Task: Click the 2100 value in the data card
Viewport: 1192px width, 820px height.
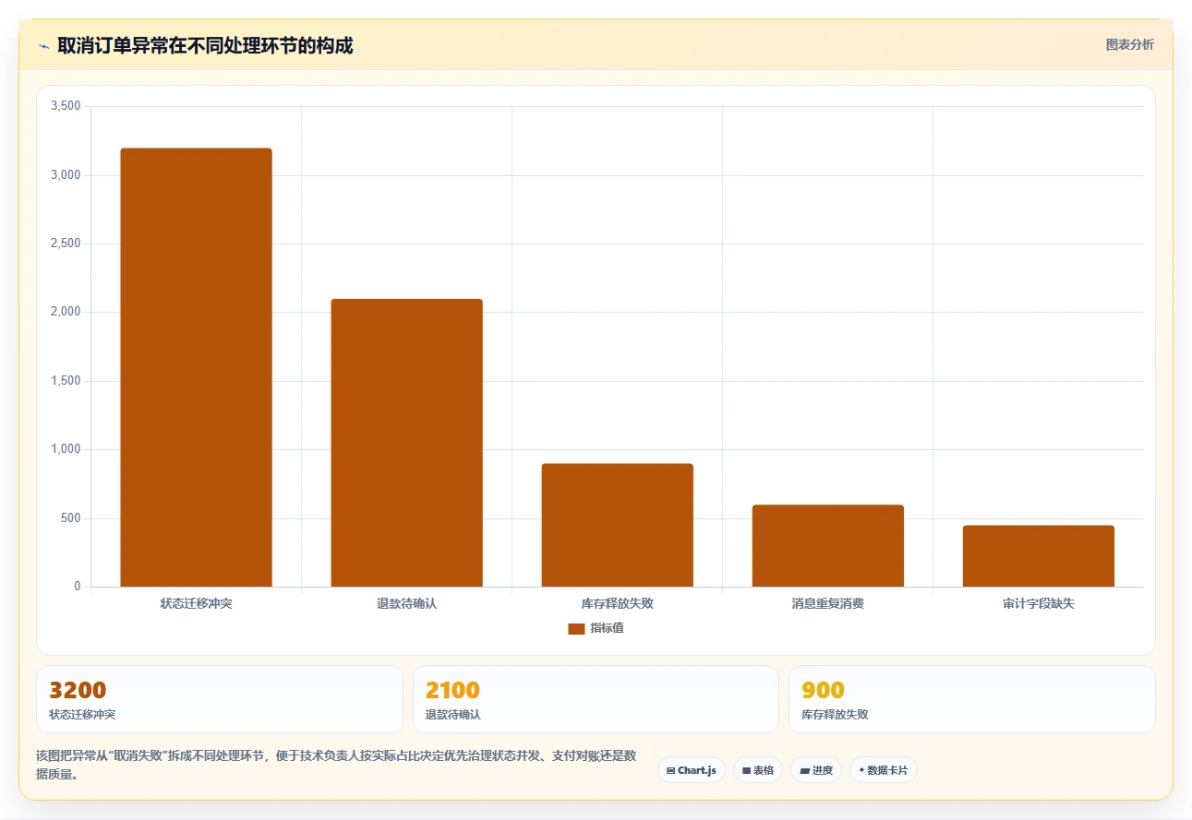Action: click(452, 690)
